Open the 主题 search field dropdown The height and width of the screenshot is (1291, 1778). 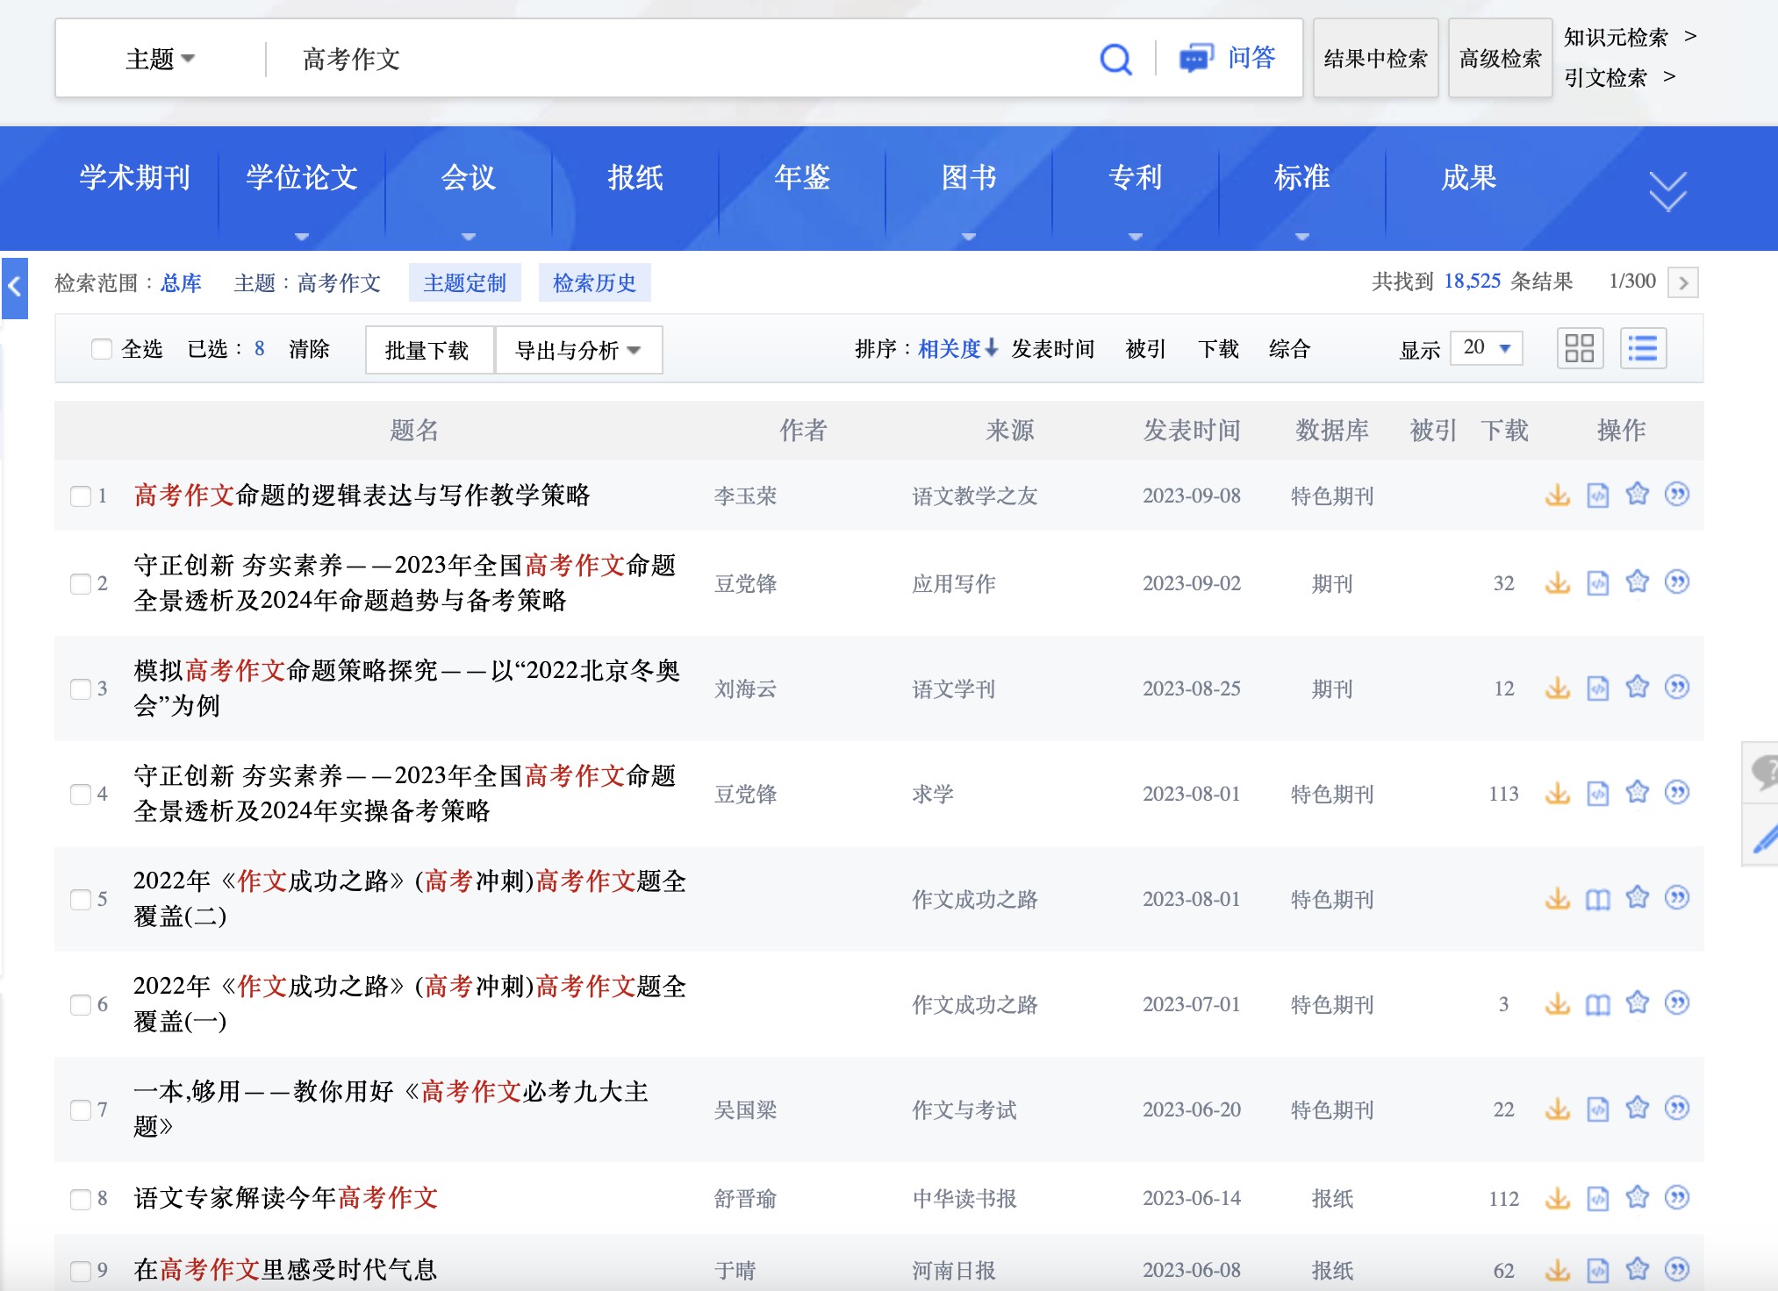point(160,60)
